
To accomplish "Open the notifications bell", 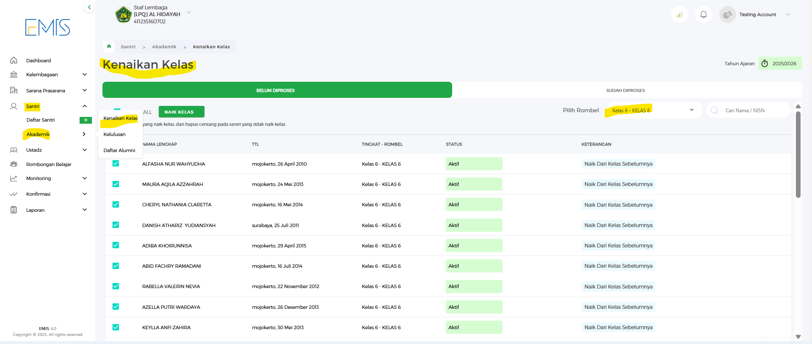I will (704, 14).
